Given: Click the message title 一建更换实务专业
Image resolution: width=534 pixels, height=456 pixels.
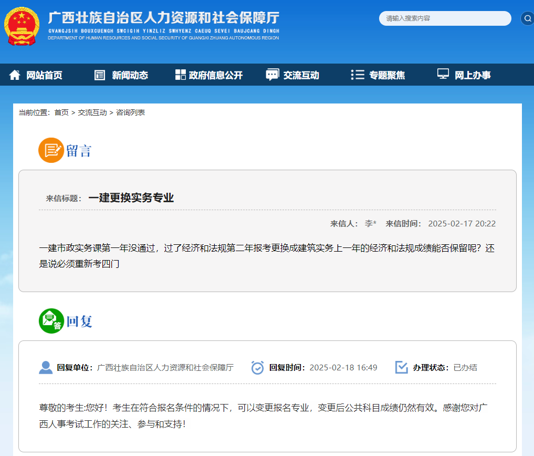Looking at the screenshot, I should [x=131, y=198].
